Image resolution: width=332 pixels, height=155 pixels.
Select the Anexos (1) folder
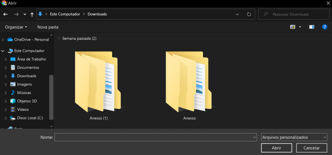point(99,86)
